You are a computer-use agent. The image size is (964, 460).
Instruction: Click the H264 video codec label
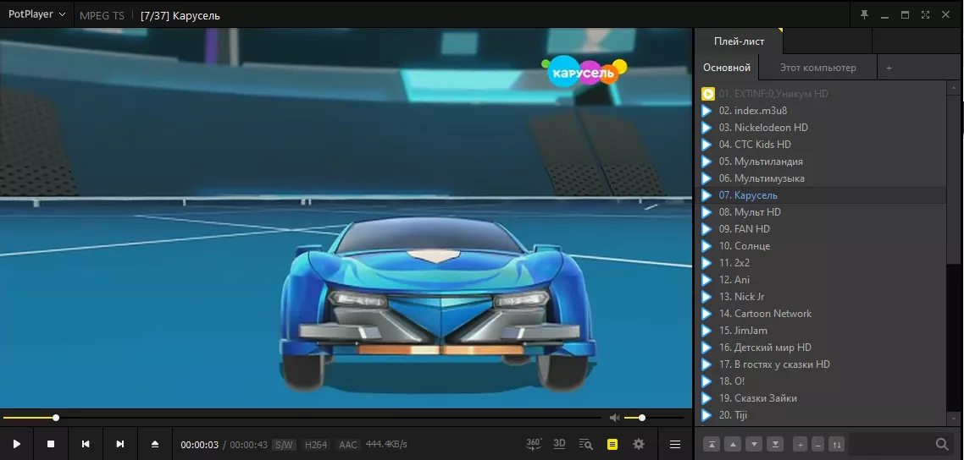[x=316, y=444]
